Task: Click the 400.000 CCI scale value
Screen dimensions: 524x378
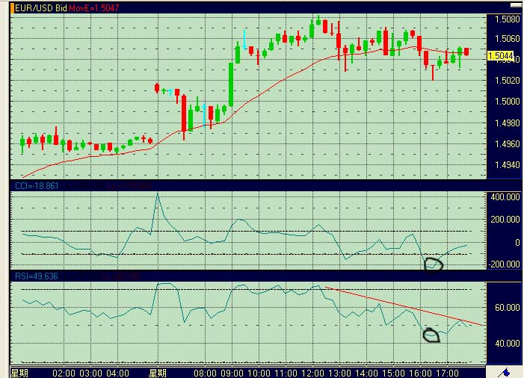Action: pyautogui.click(x=505, y=197)
